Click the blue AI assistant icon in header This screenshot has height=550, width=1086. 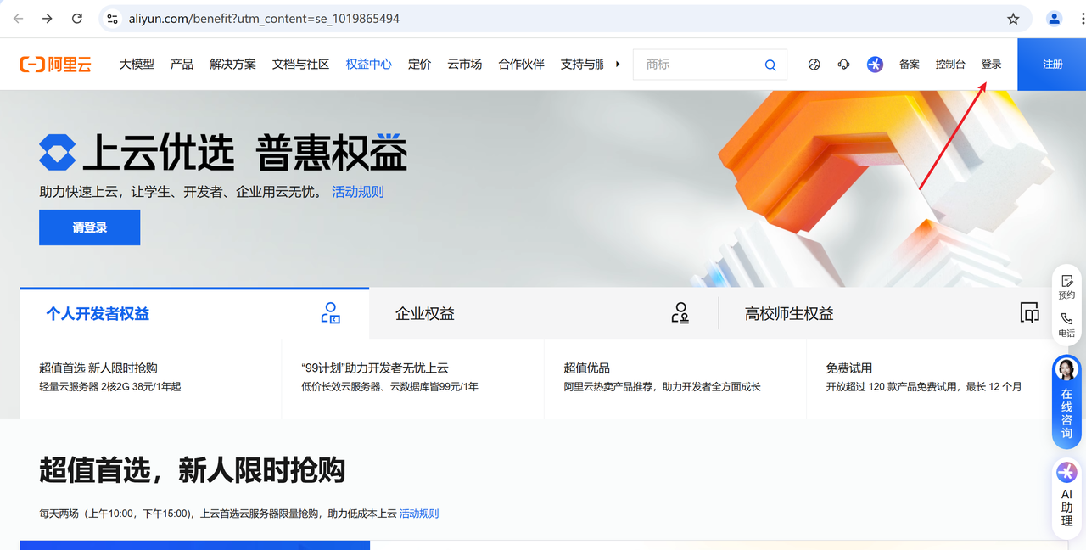pos(875,65)
